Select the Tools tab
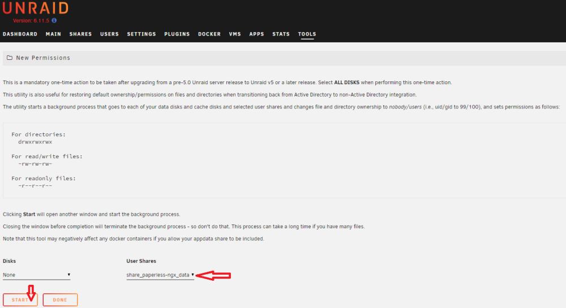 pos(307,34)
